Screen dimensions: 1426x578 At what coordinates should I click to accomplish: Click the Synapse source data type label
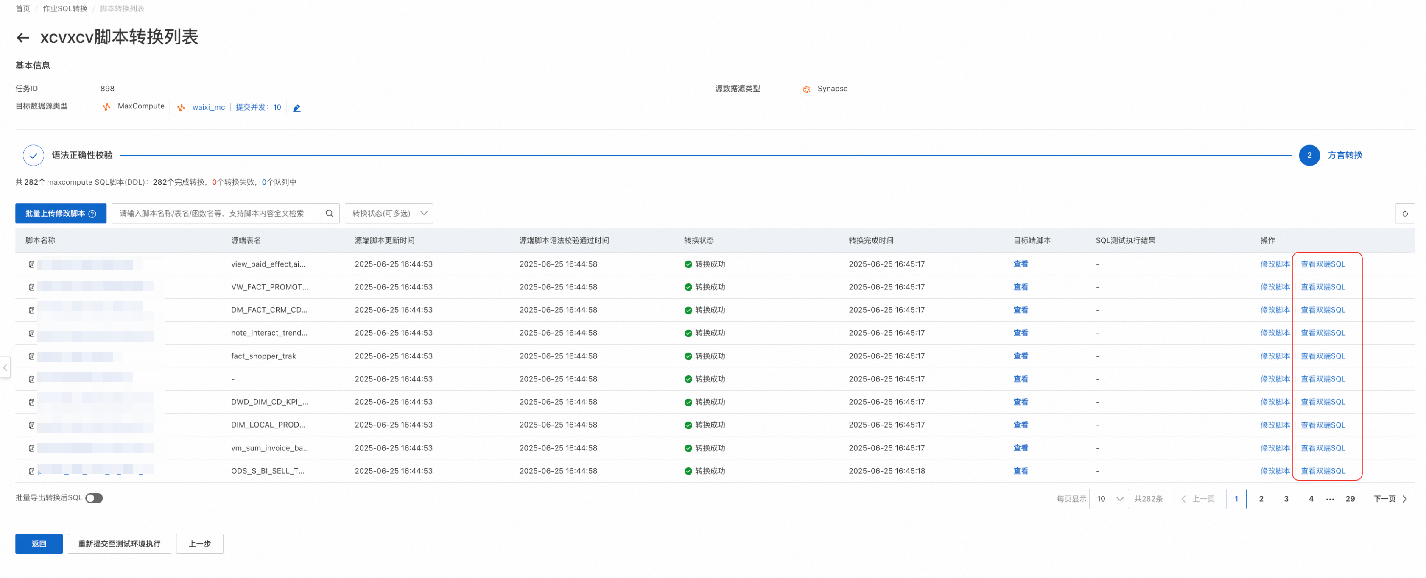pyautogui.click(x=832, y=89)
